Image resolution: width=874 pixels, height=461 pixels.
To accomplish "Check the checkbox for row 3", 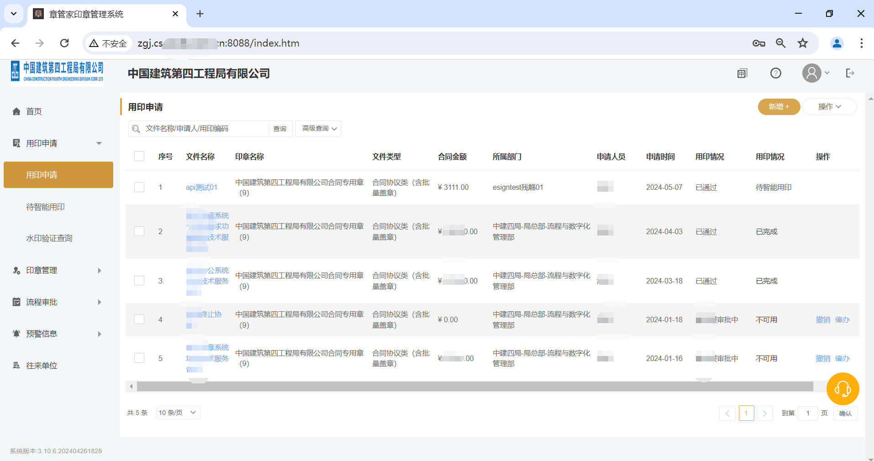I will [139, 281].
